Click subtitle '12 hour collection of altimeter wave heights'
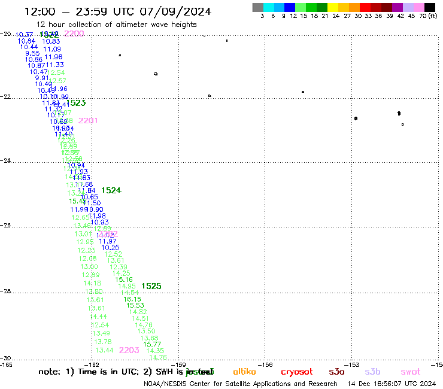443x389 pixels. [116, 25]
